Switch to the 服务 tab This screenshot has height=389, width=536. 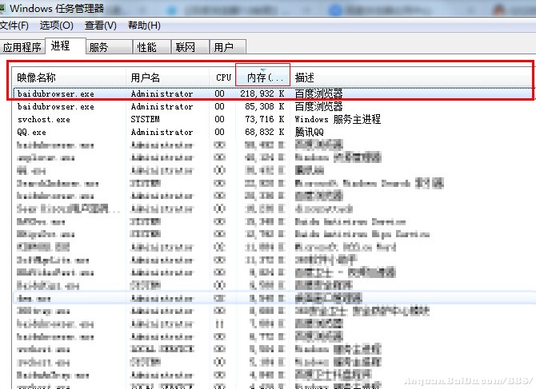(109, 47)
